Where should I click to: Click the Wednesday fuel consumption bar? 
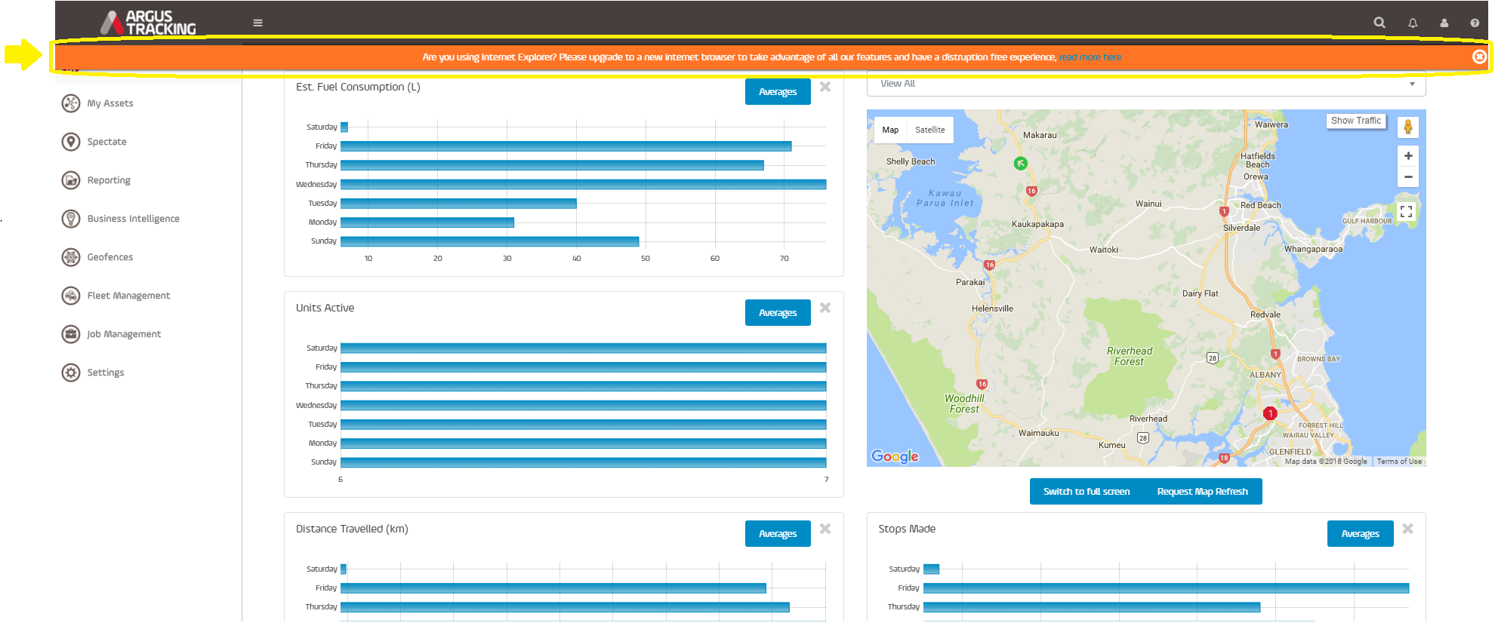click(583, 184)
